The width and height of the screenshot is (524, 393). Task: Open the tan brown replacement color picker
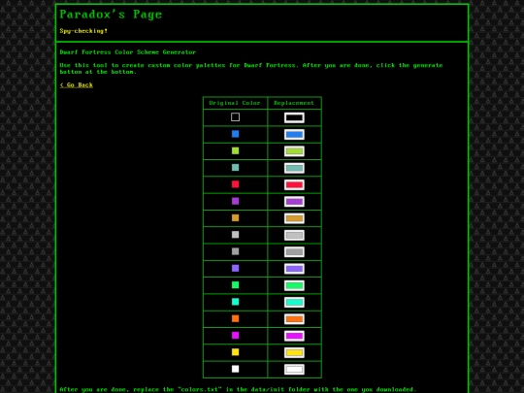point(294,218)
